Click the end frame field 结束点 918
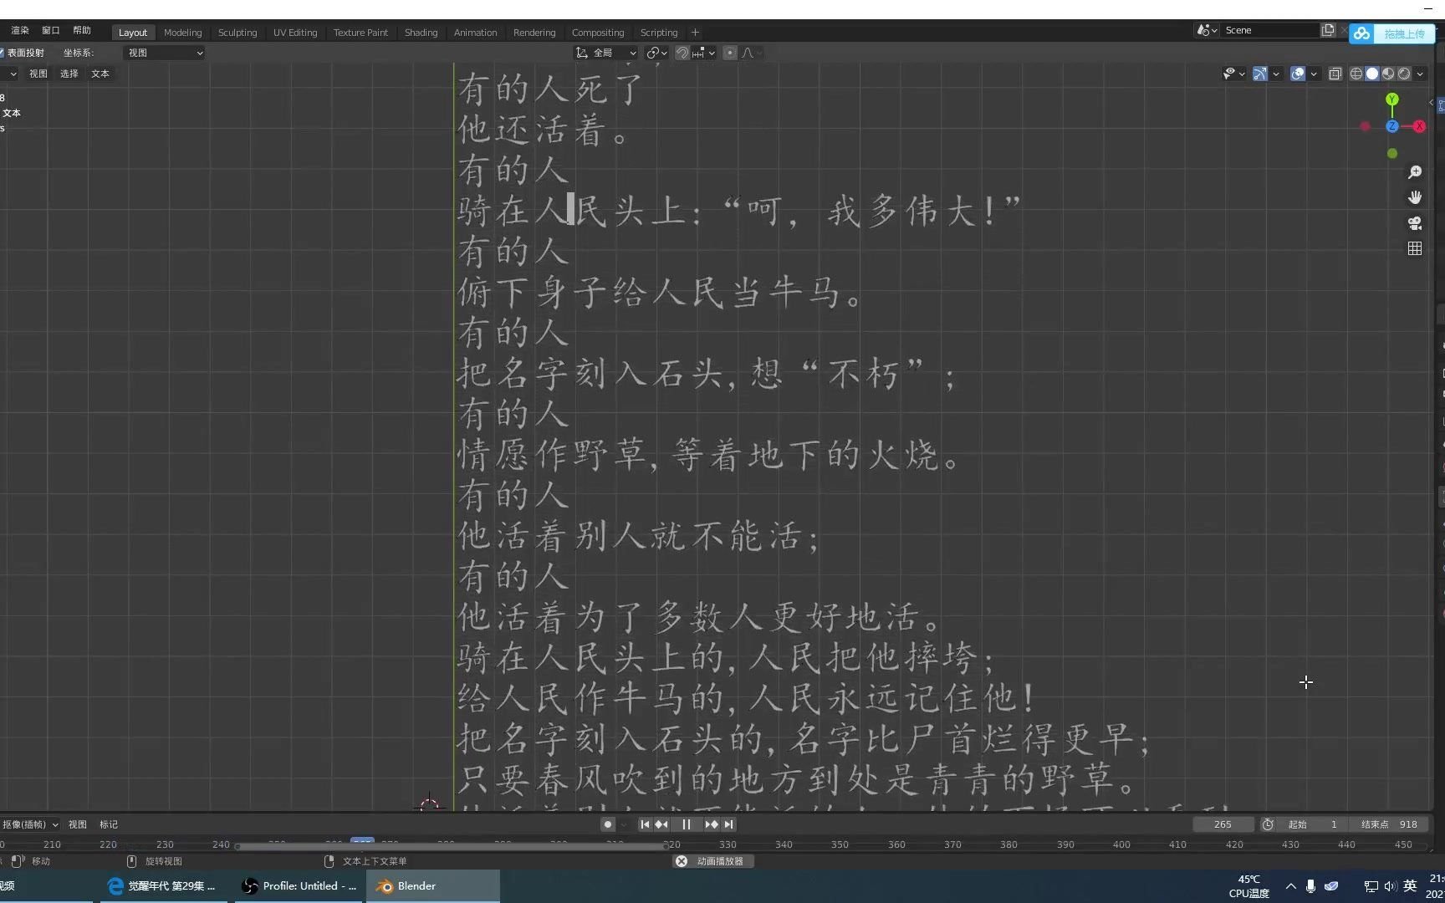The width and height of the screenshot is (1445, 903). pos(1389,824)
